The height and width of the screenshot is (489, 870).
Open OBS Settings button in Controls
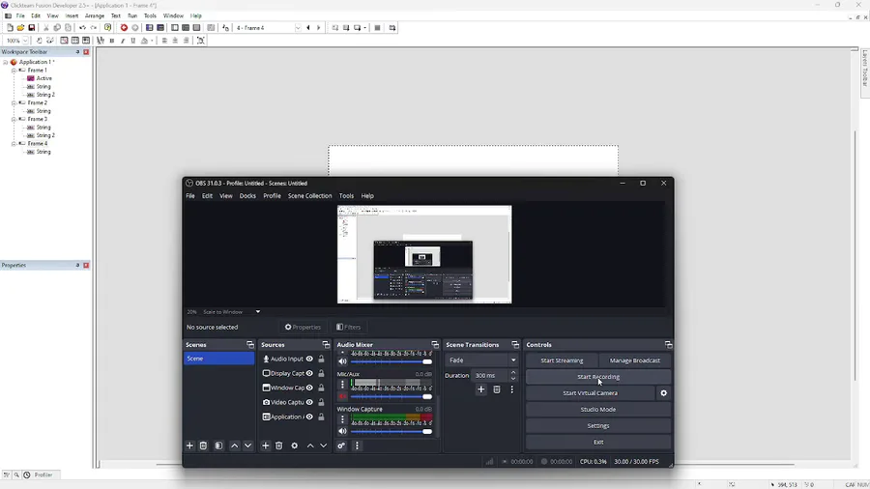(598, 426)
